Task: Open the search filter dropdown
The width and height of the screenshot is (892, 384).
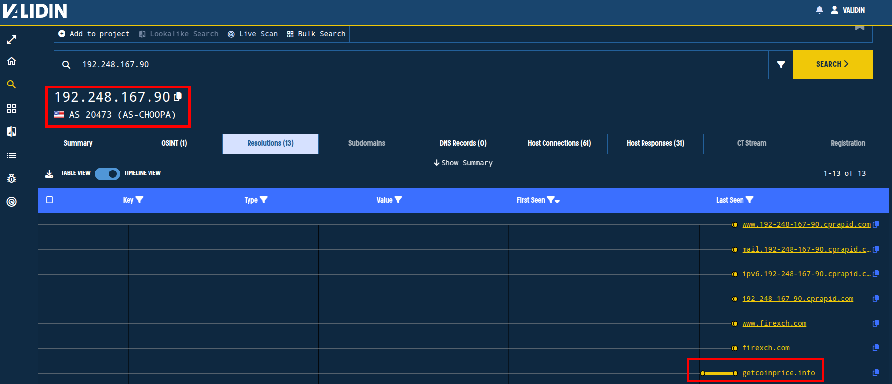Action: click(781, 65)
